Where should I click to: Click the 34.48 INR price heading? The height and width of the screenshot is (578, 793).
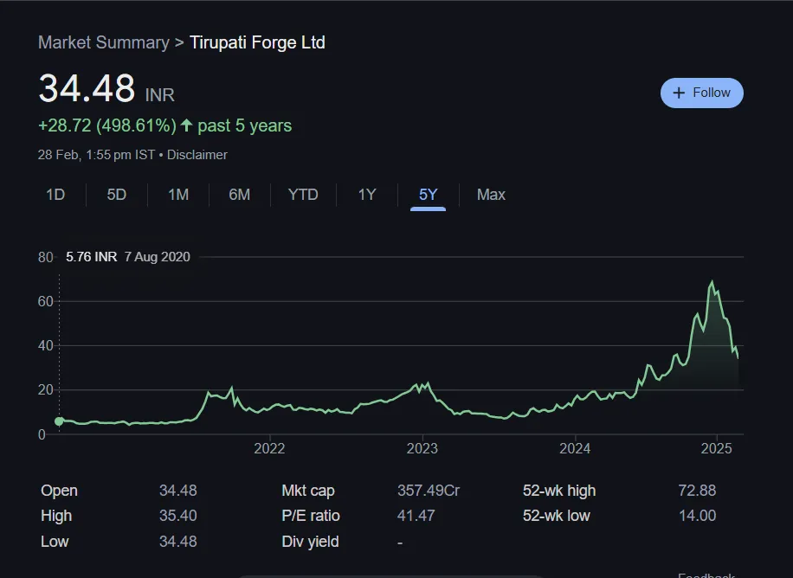[106, 89]
